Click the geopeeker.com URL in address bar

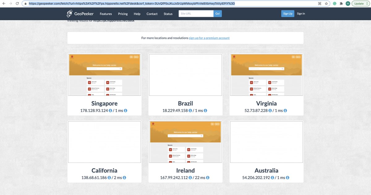coord(132,4)
